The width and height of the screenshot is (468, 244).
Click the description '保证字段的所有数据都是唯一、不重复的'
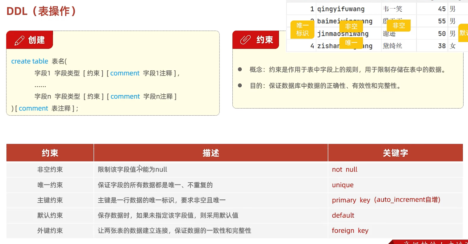(x=155, y=185)
